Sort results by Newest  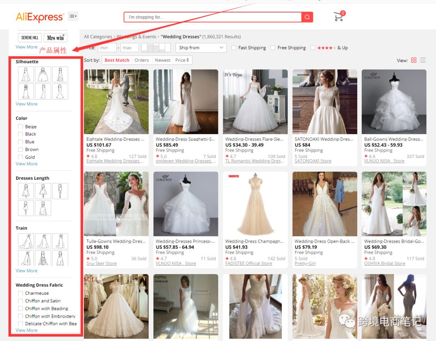tap(163, 60)
